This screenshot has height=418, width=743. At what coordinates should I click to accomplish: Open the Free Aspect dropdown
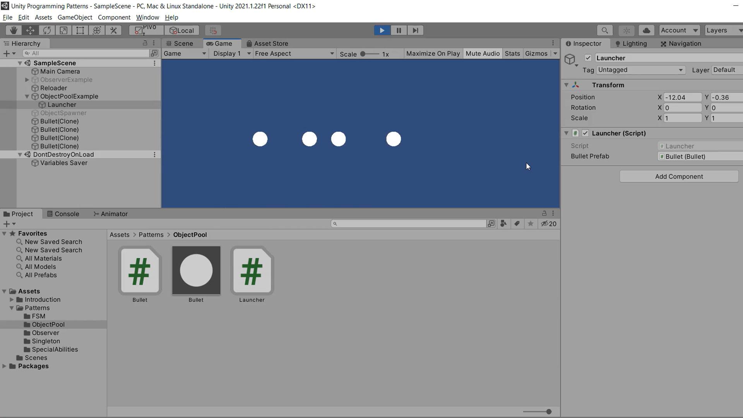[294, 53]
